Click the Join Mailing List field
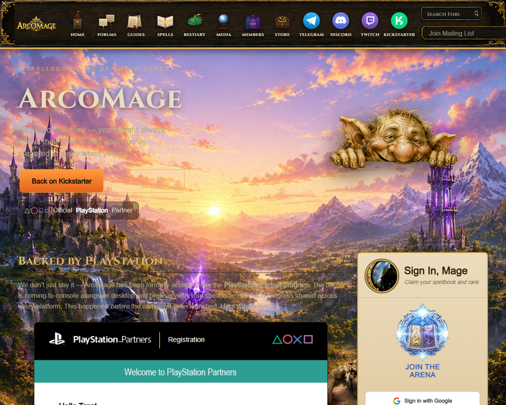The image size is (506, 405). (x=464, y=33)
